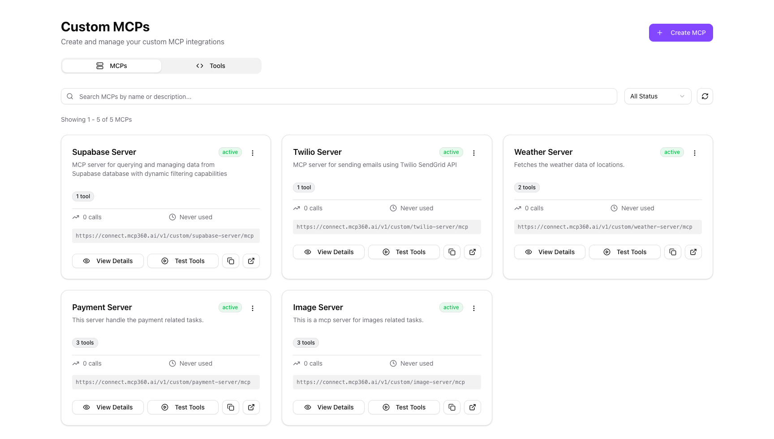
Task: Click the search magnifier icon
Action: coord(70,96)
